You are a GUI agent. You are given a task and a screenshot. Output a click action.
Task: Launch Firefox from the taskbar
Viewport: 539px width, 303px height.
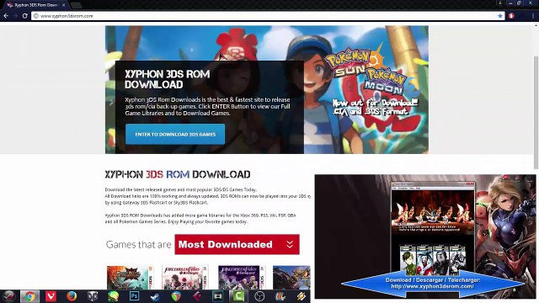point(72,296)
